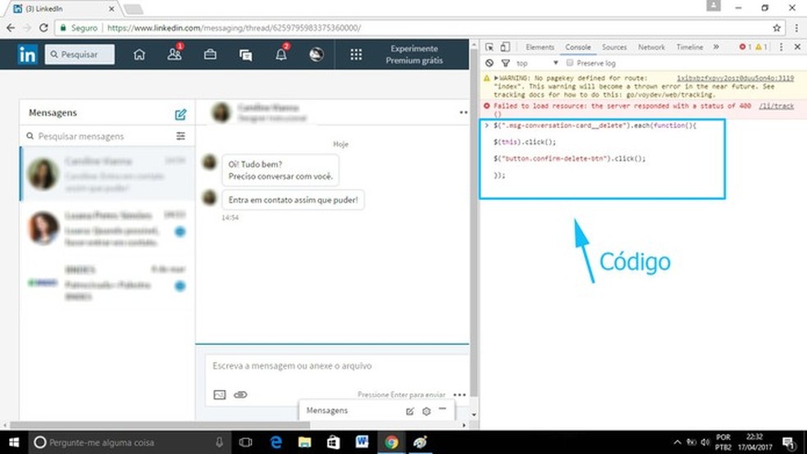Viewport: 807px width, 454px height.
Task: Reload the page with Chrome reload button
Action: (x=43, y=27)
